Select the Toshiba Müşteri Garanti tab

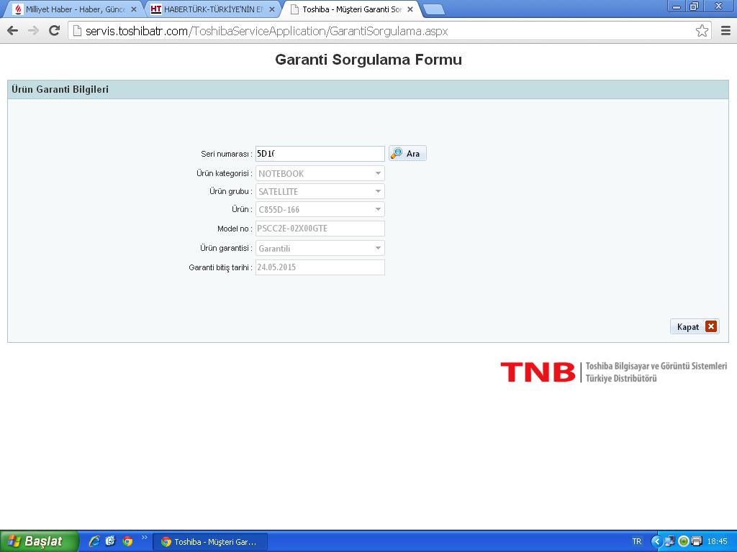tap(351, 9)
